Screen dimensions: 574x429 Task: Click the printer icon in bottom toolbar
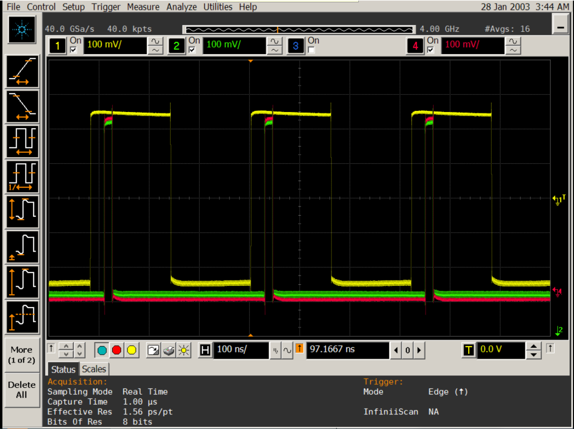pyautogui.click(x=168, y=350)
